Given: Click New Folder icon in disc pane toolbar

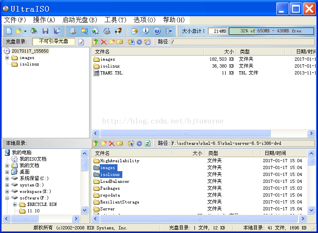Looking at the screenshot, I should click(x=112, y=42).
